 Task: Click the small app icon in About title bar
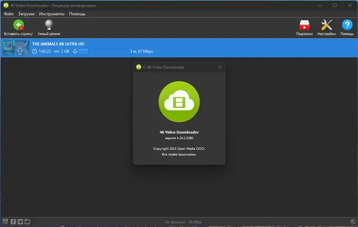pos(139,67)
